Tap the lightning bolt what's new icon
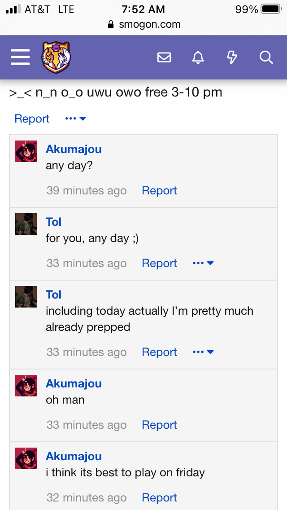This screenshot has height=510, width=287. (x=232, y=57)
